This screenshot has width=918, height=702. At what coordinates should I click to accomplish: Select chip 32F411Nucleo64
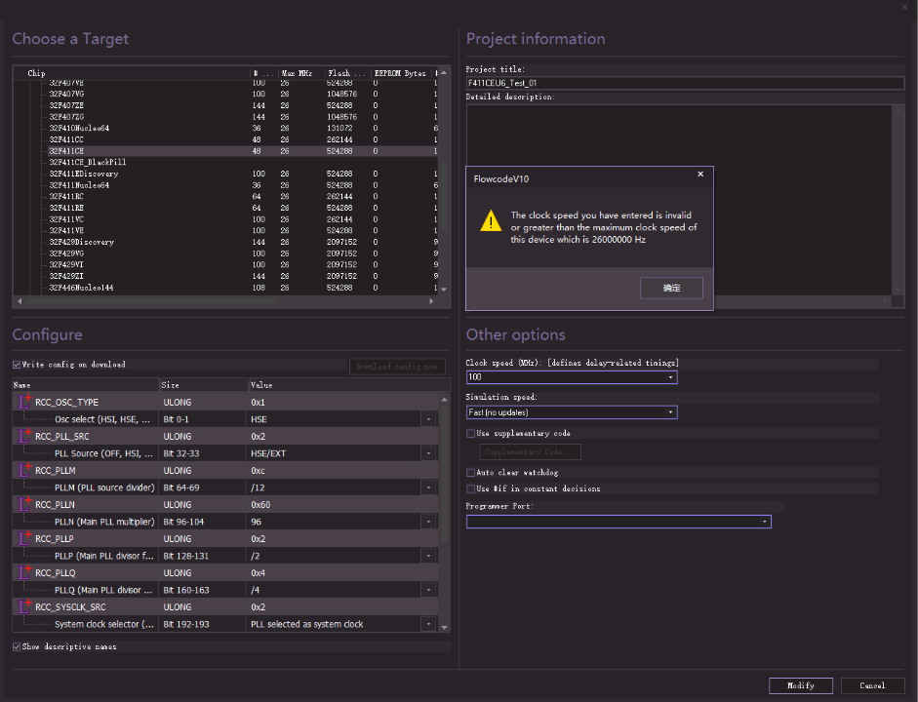(x=79, y=185)
